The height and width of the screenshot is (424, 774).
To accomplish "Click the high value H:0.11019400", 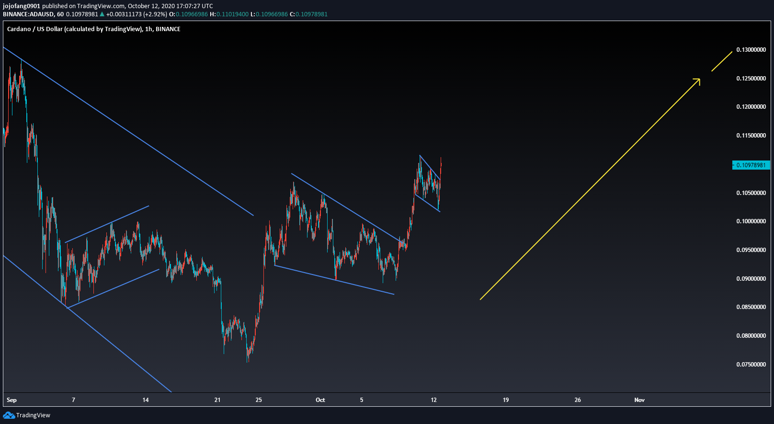I will (229, 14).
